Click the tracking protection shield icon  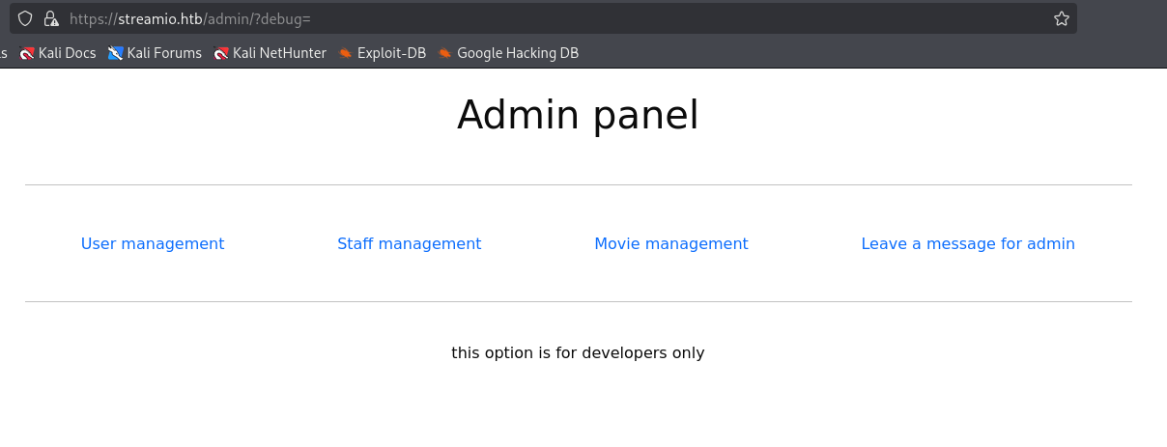pyautogui.click(x=25, y=18)
